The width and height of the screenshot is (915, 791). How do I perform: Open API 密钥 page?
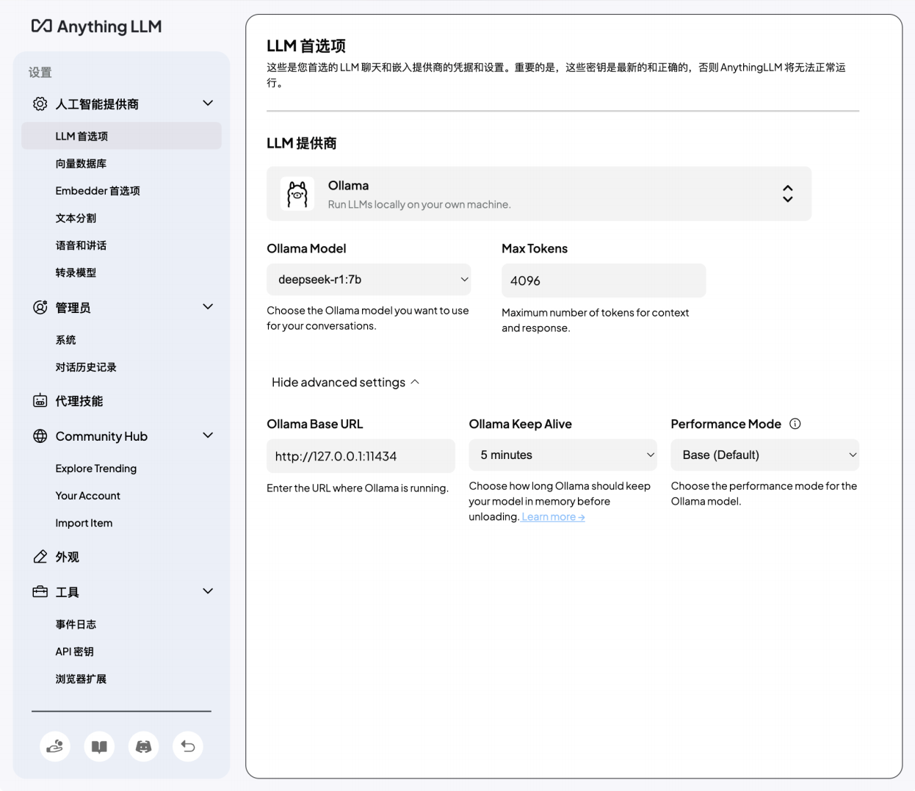coord(74,651)
